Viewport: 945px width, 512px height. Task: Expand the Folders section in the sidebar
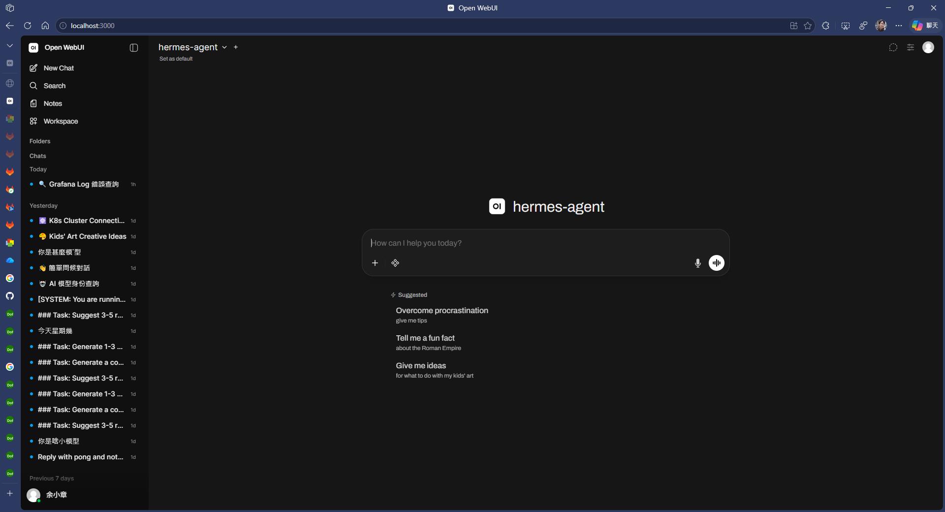pyautogui.click(x=40, y=141)
